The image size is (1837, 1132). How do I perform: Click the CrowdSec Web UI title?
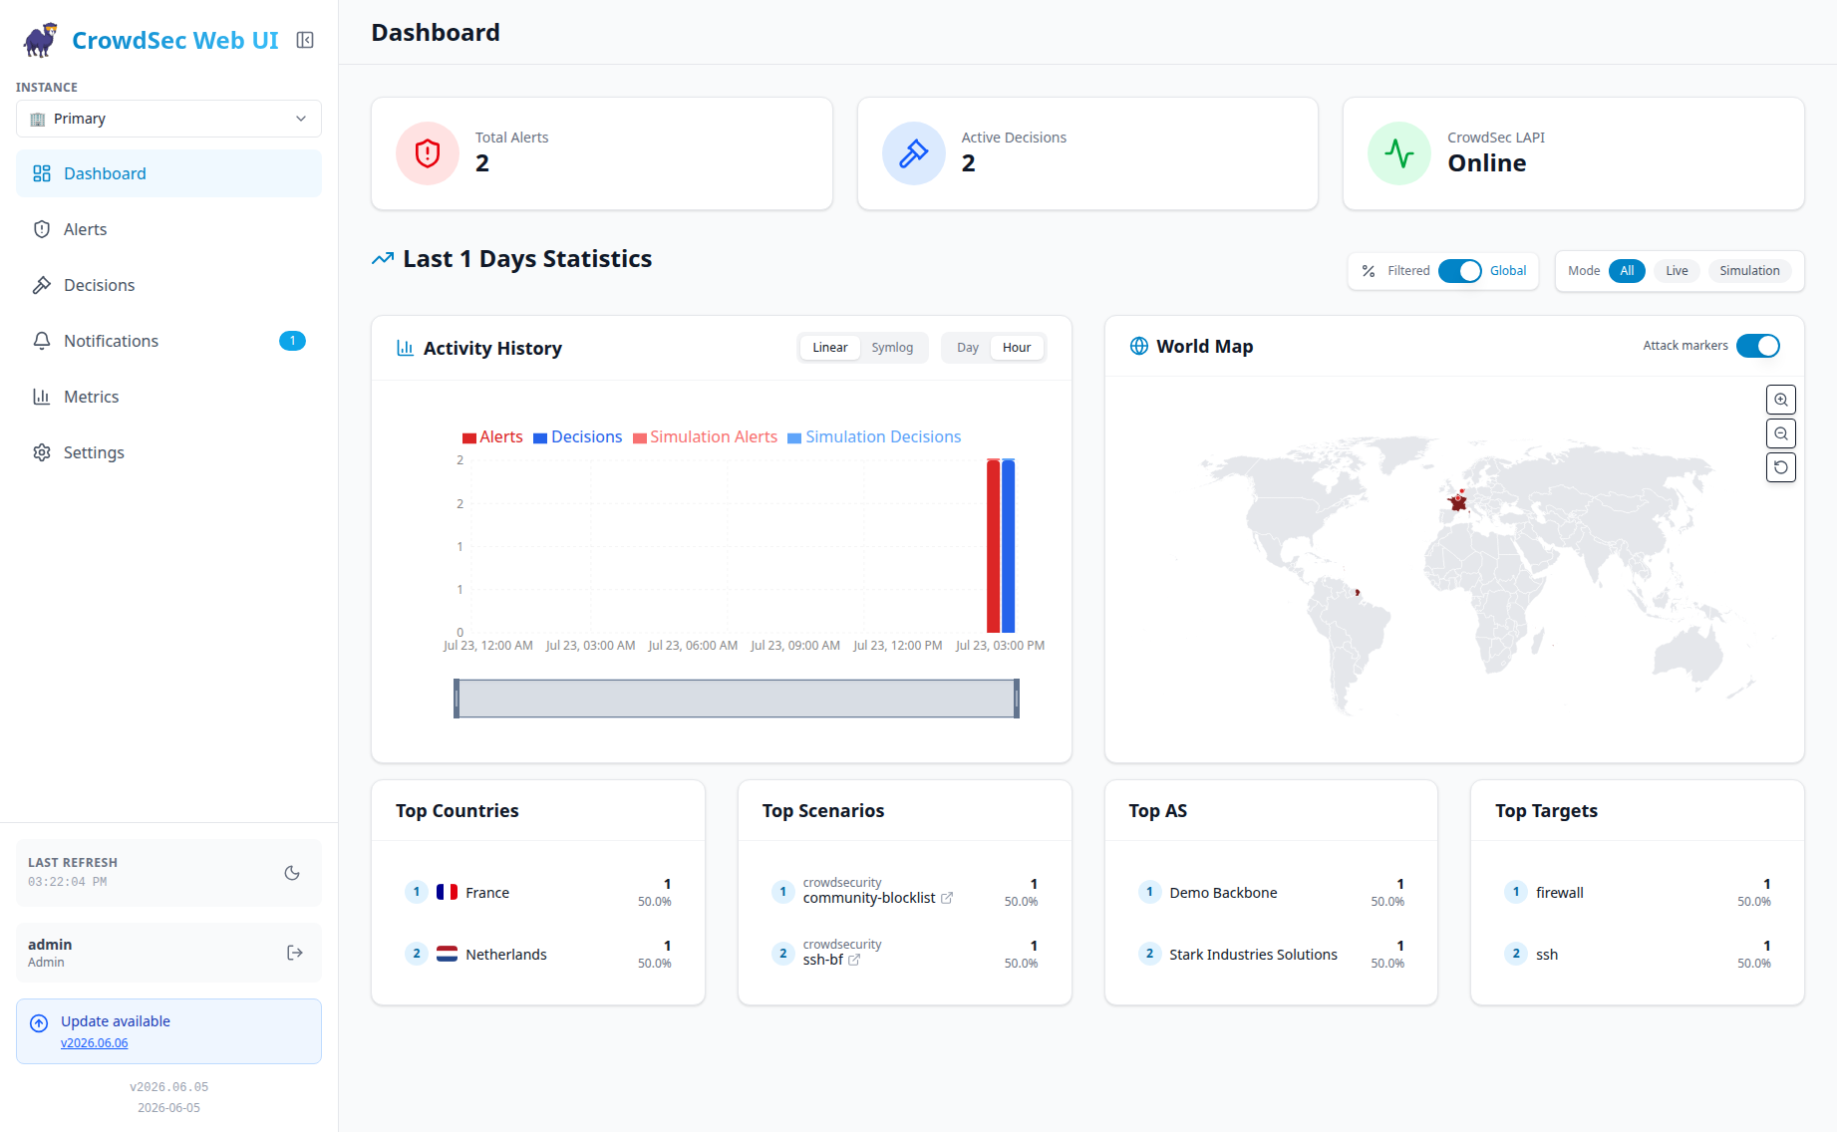tap(175, 40)
